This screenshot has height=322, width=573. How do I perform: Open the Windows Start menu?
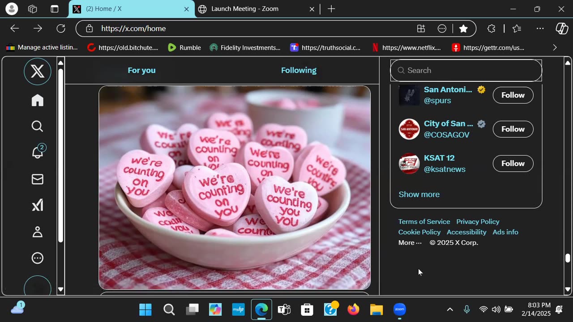click(x=145, y=309)
